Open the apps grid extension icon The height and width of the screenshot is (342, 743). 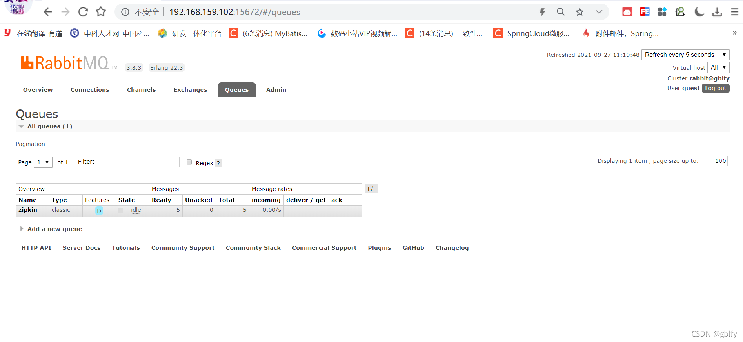pos(662,12)
